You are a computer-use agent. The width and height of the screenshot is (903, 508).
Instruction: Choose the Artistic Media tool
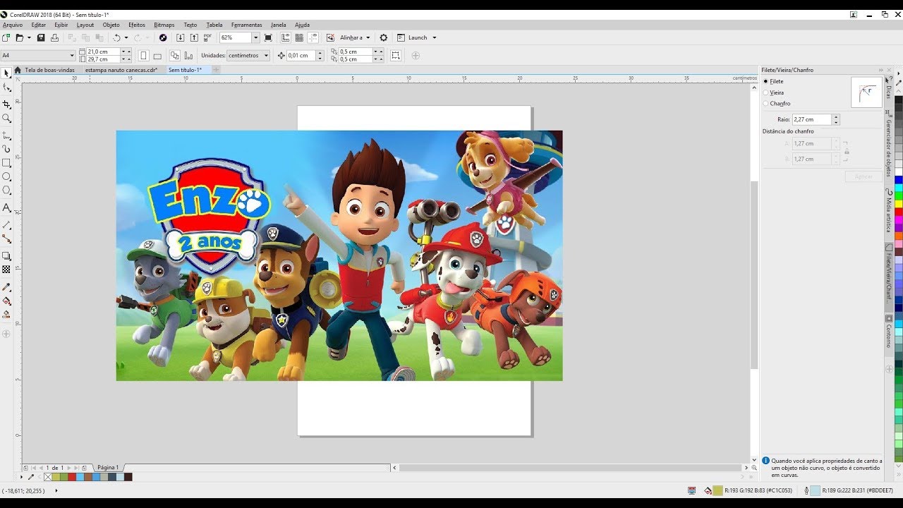click(x=6, y=149)
